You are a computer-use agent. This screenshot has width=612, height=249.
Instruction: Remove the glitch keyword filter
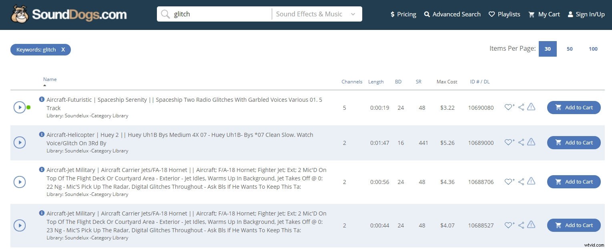[63, 49]
